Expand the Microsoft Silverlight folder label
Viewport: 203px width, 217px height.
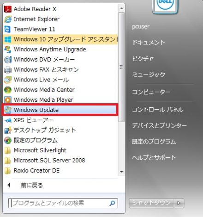40,150
